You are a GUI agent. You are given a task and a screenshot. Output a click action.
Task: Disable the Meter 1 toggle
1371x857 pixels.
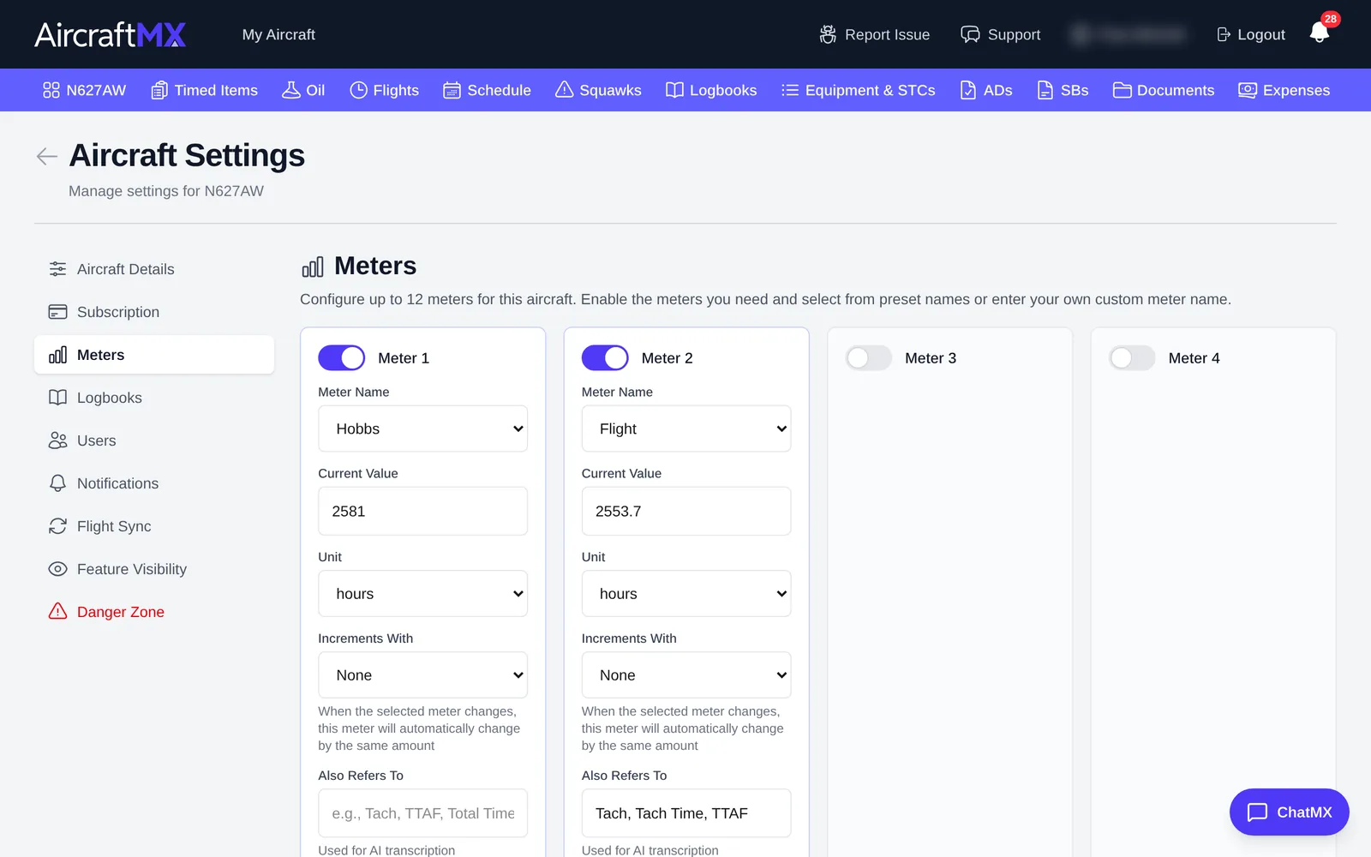coord(342,357)
